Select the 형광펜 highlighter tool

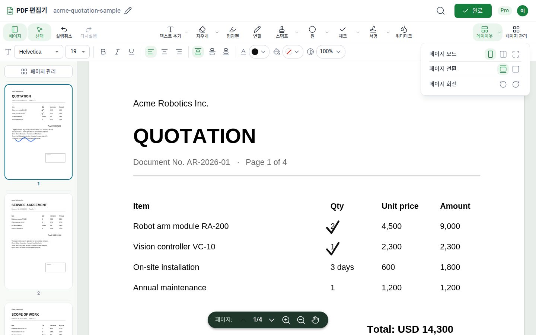tap(233, 32)
